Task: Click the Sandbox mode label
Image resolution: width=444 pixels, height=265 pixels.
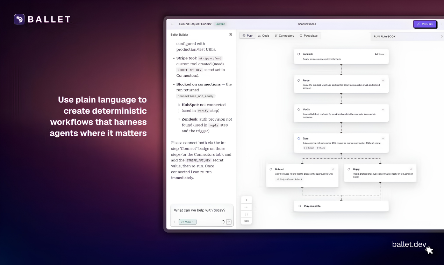Action: [x=307, y=24]
